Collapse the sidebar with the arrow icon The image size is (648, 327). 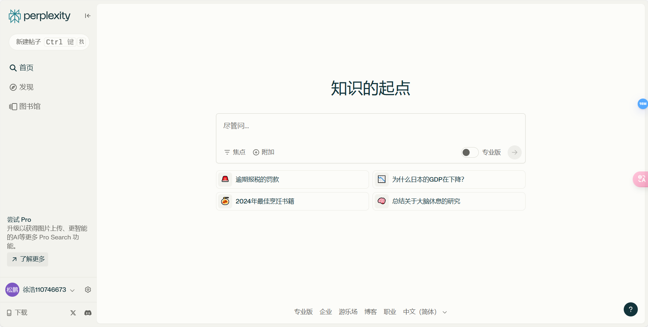click(x=87, y=16)
